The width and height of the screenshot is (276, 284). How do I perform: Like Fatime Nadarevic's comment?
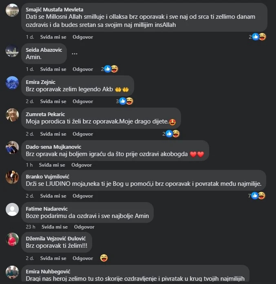click(55, 227)
